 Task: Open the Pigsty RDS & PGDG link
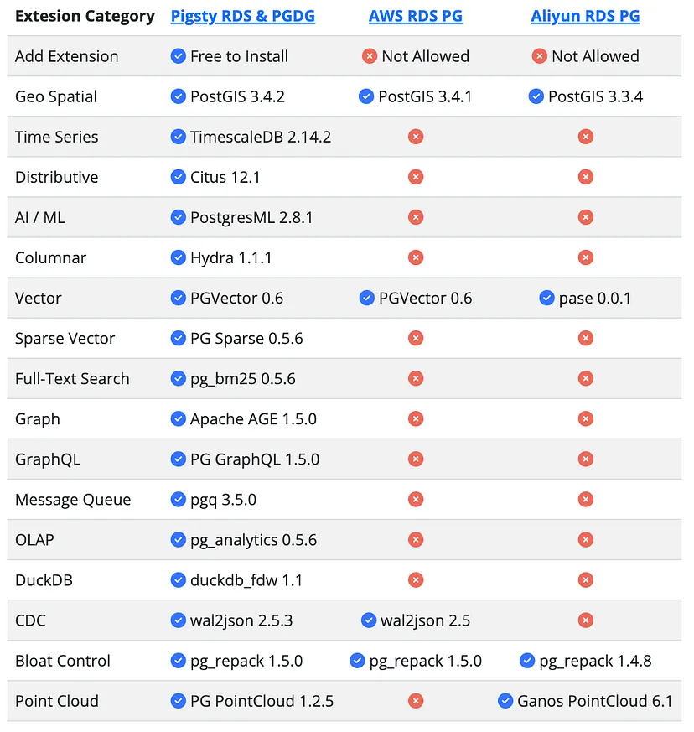[x=242, y=16]
